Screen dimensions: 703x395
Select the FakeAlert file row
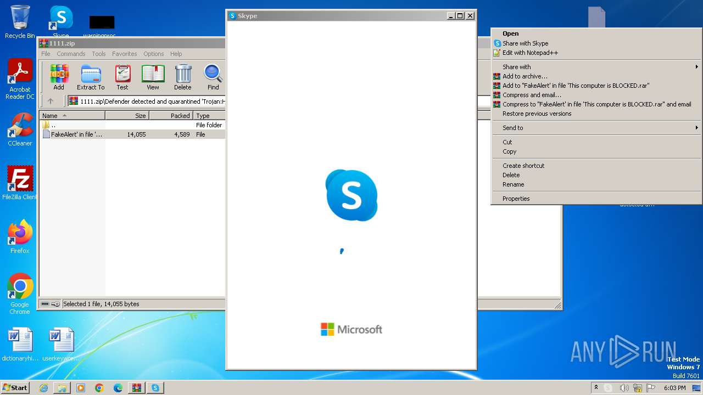tap(132, 134)
